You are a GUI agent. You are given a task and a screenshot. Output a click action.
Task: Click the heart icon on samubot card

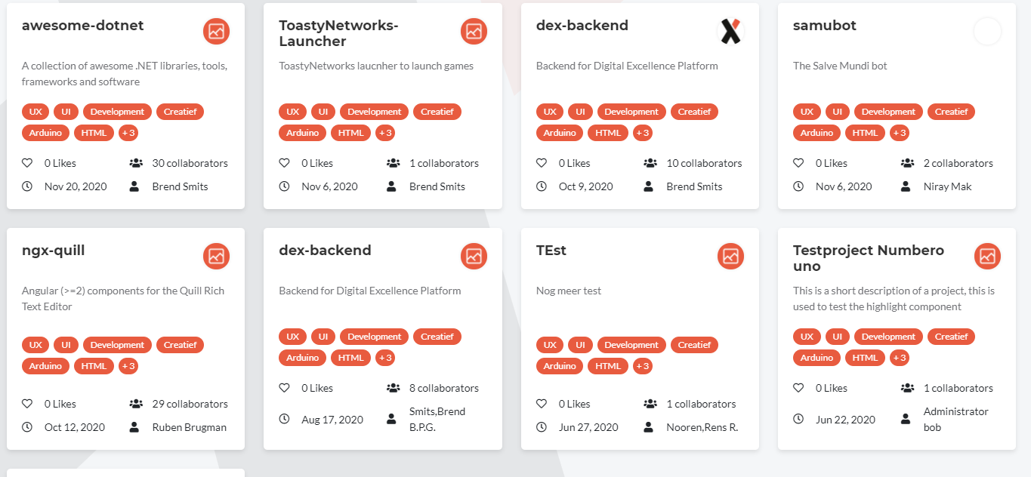[x=798, y=162]
